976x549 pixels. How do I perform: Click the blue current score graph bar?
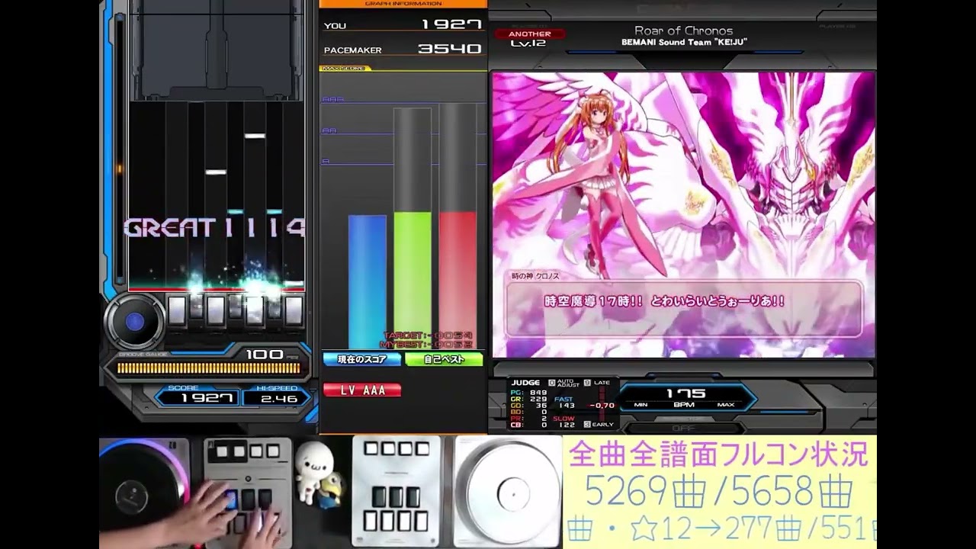[368, 281]
